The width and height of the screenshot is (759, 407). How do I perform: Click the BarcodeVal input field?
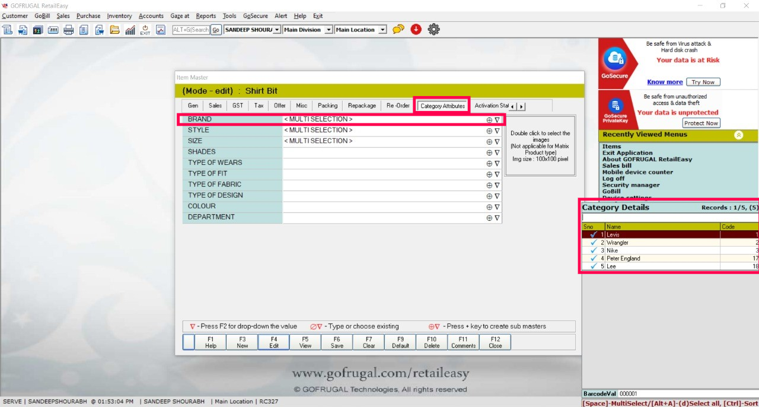coord(688,394)
